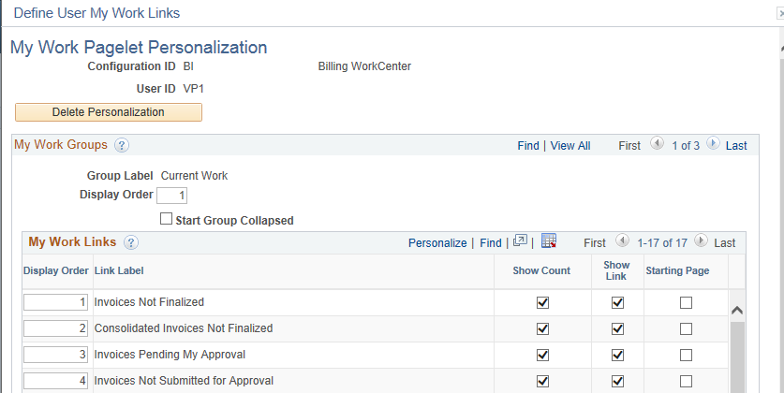The height and width of the screenshot is (393, 784).
Task: Check Starting Page for Consolidated Invoices Not Finalized
Action: (686, 329)
